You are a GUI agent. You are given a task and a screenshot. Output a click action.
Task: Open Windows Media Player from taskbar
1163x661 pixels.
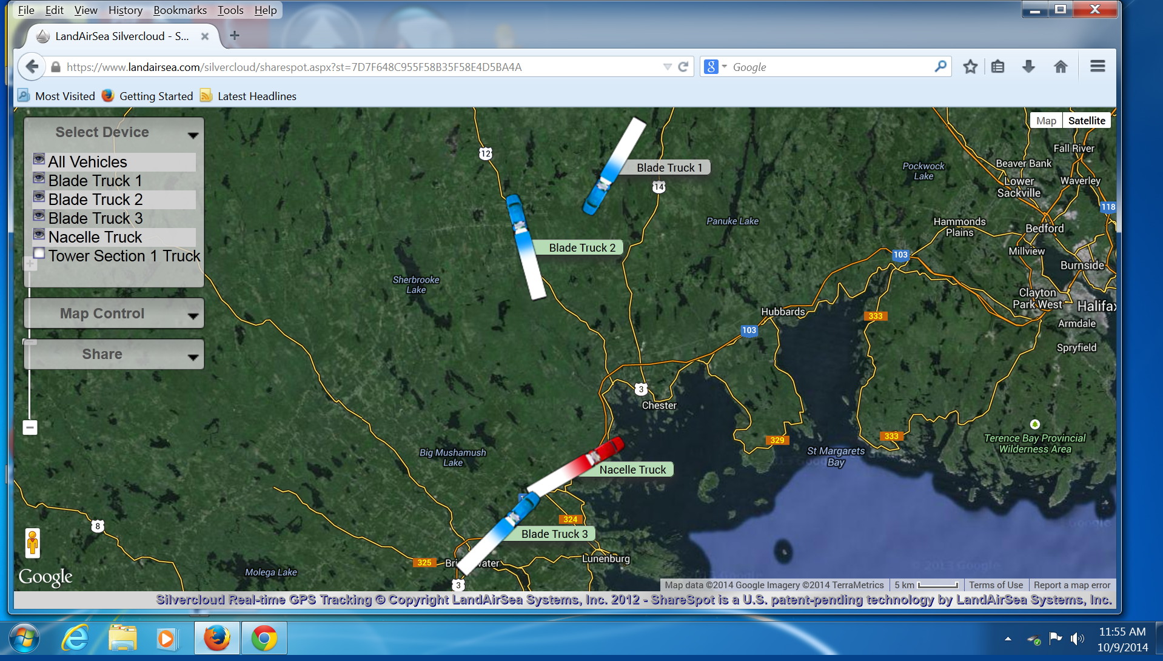[166, 639]
